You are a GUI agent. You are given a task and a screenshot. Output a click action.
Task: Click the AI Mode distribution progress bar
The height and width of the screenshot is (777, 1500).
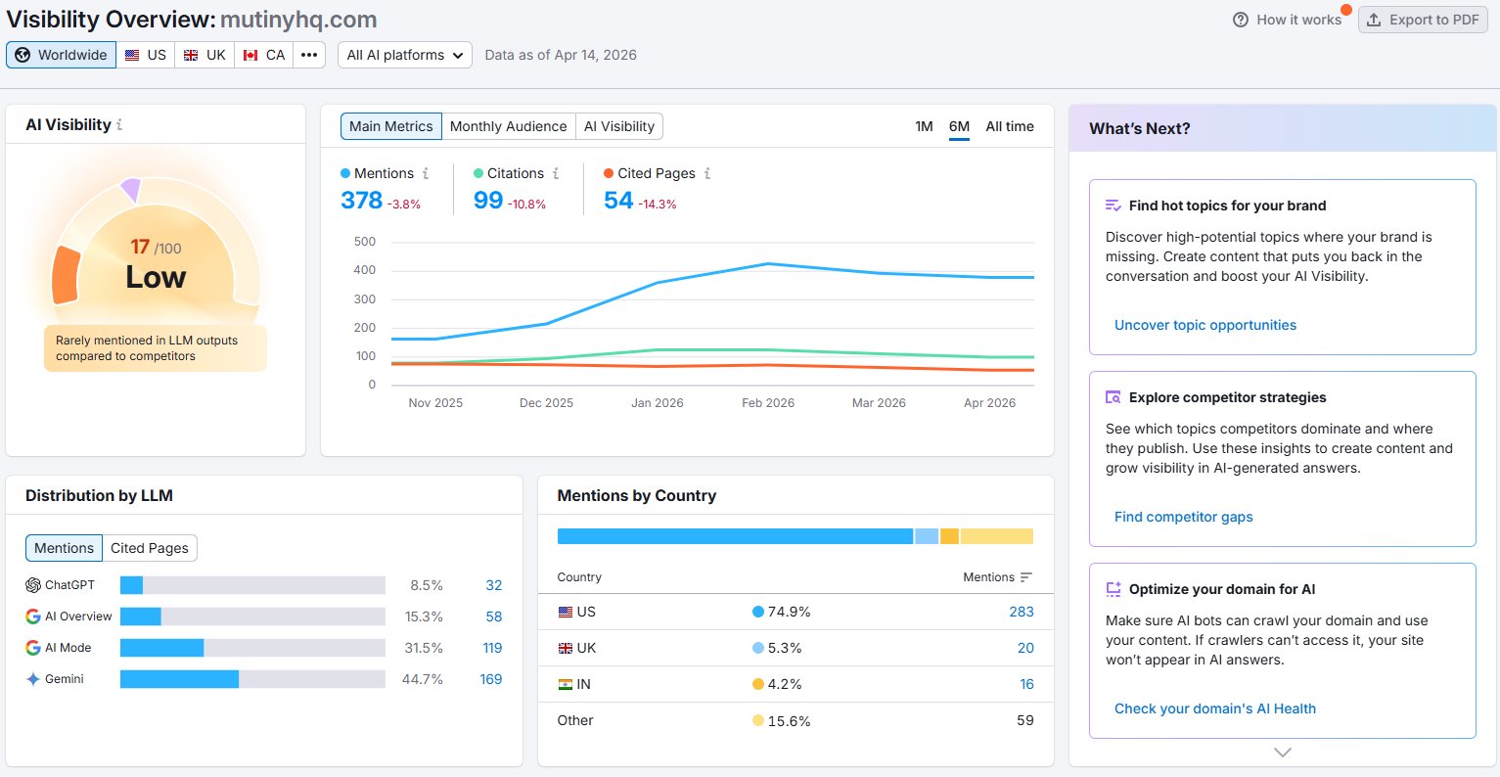coord(252,648)
